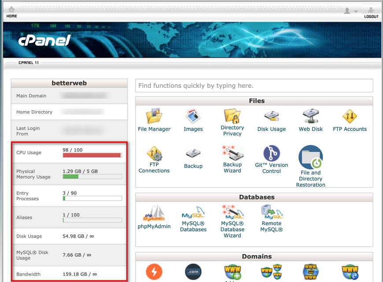The image size is (383, 282).
Task: Select the '159.18 GB / ∞' bandwidth value
Action: [x=80, y=274]
